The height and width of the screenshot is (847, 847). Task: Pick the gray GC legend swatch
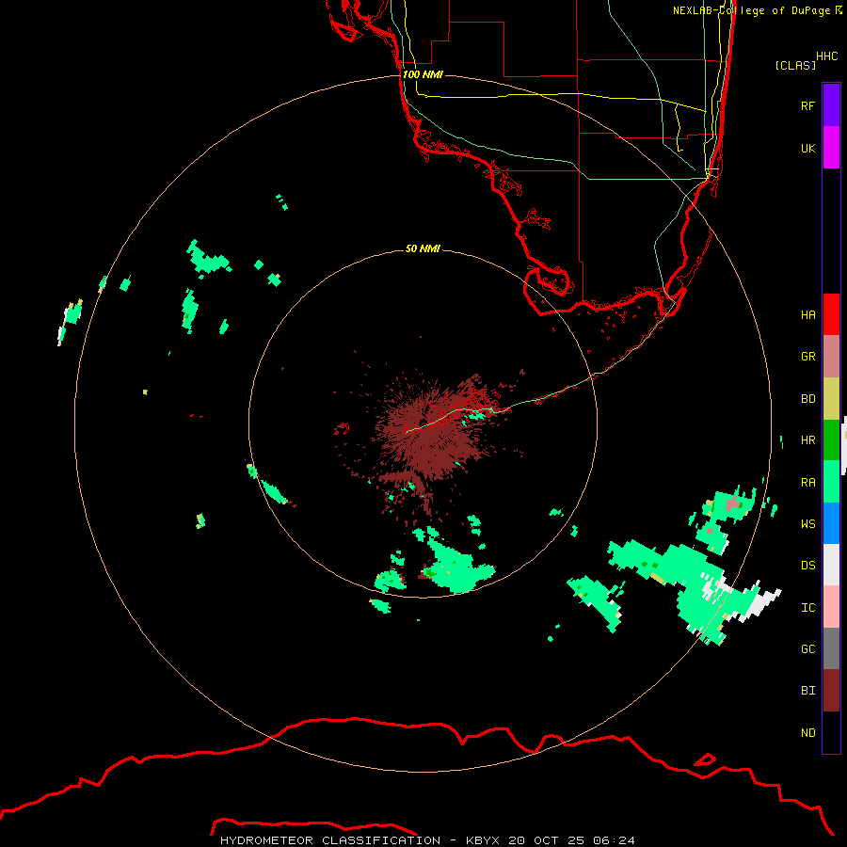click(831, 648)
